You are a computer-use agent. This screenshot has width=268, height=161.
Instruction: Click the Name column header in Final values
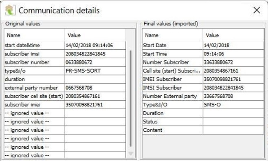(x=172, y=35)
